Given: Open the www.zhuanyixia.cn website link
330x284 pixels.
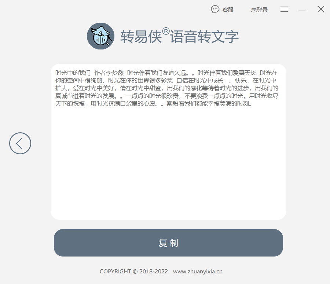Looking at the screenshot, I should [198, 272].
